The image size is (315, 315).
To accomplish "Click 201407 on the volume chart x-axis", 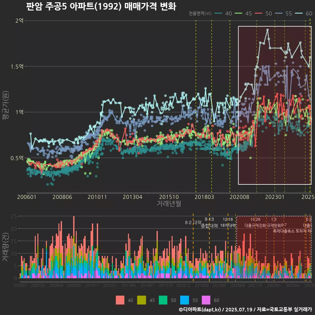I will coord(147,285).
